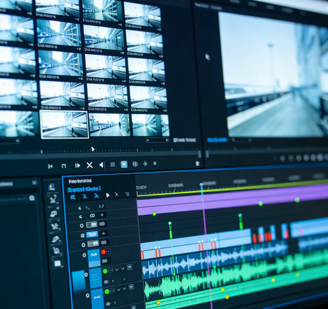328x309 pixels.
Task: Toggle the red record-arm button on audio track
Action: pos(103,252)
